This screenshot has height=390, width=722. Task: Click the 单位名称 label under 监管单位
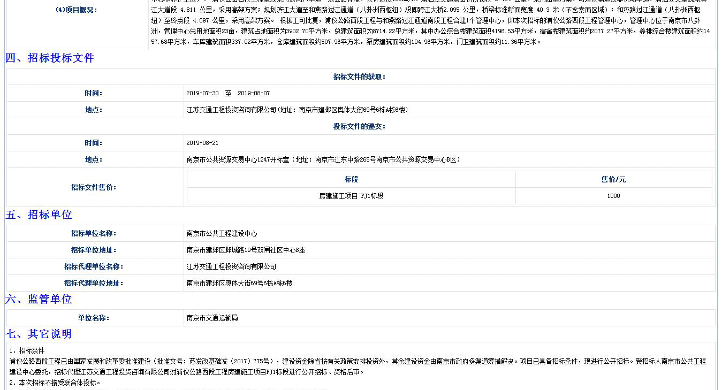click(94, 318)
